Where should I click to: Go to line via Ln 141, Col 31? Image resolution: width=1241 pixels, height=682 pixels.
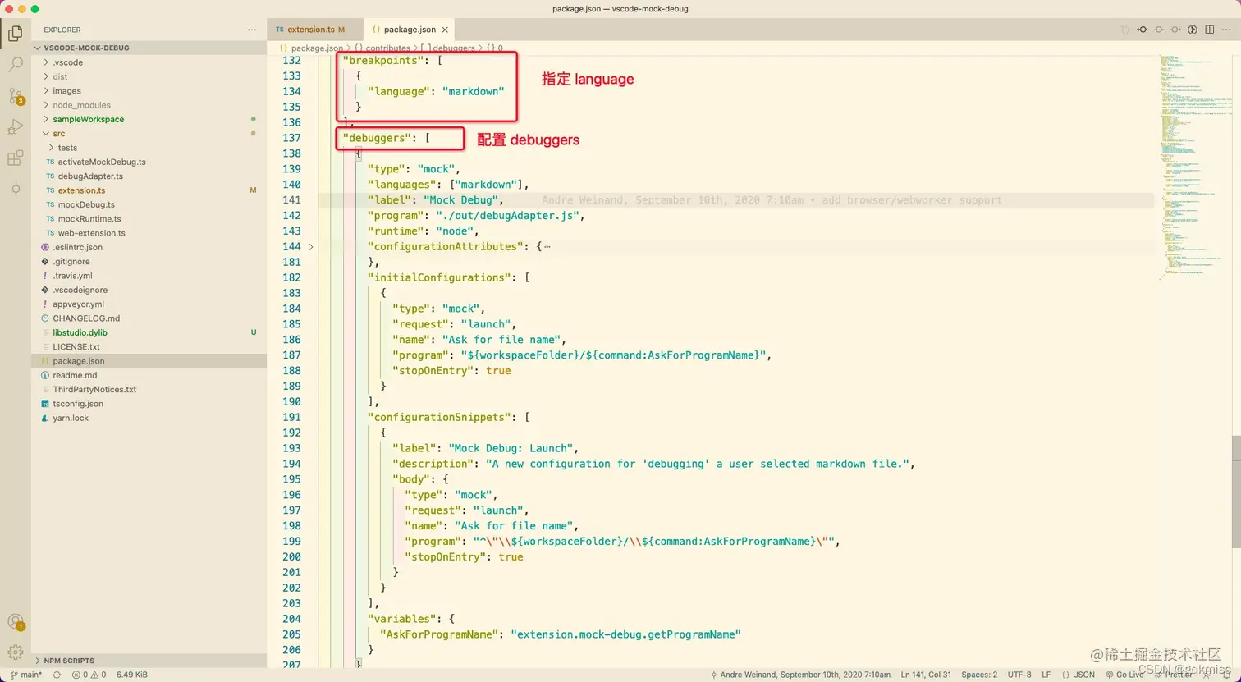tap(926, 675)
